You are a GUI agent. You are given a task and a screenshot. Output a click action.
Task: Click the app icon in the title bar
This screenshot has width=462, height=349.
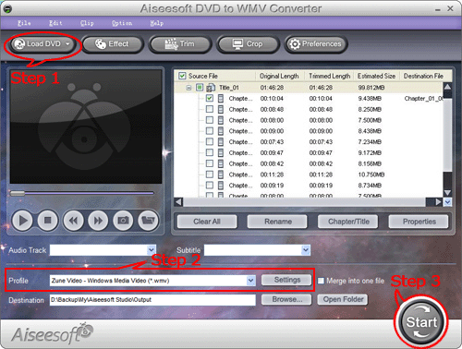coord(7,9)
